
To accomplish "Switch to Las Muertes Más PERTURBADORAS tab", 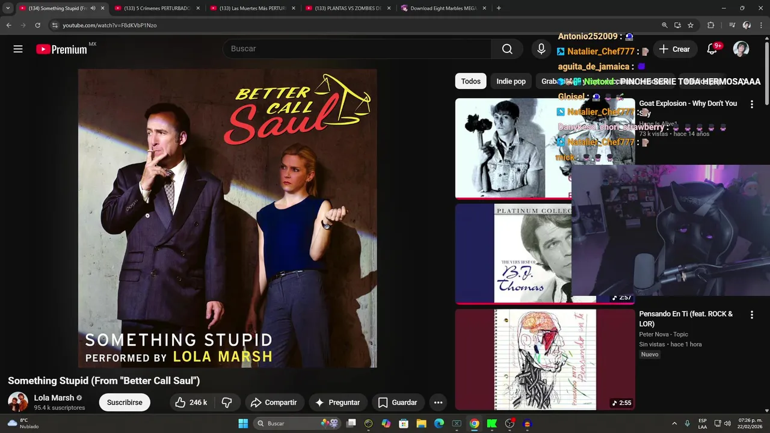I will pos(253,8).
